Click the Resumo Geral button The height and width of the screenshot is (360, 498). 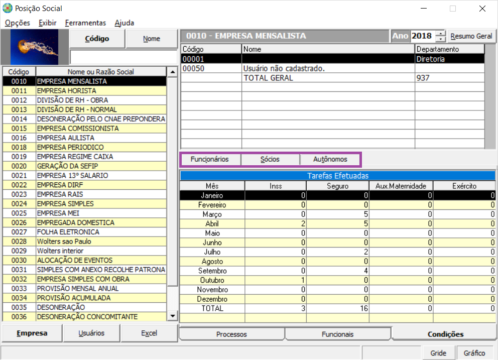tap(471, 36)
